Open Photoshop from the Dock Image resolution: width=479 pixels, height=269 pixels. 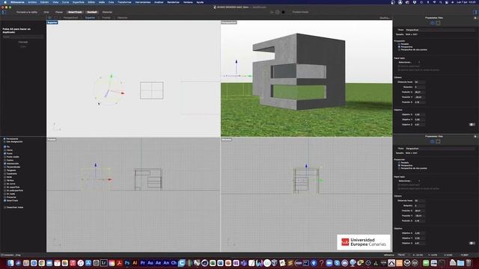tap(127, 263)
